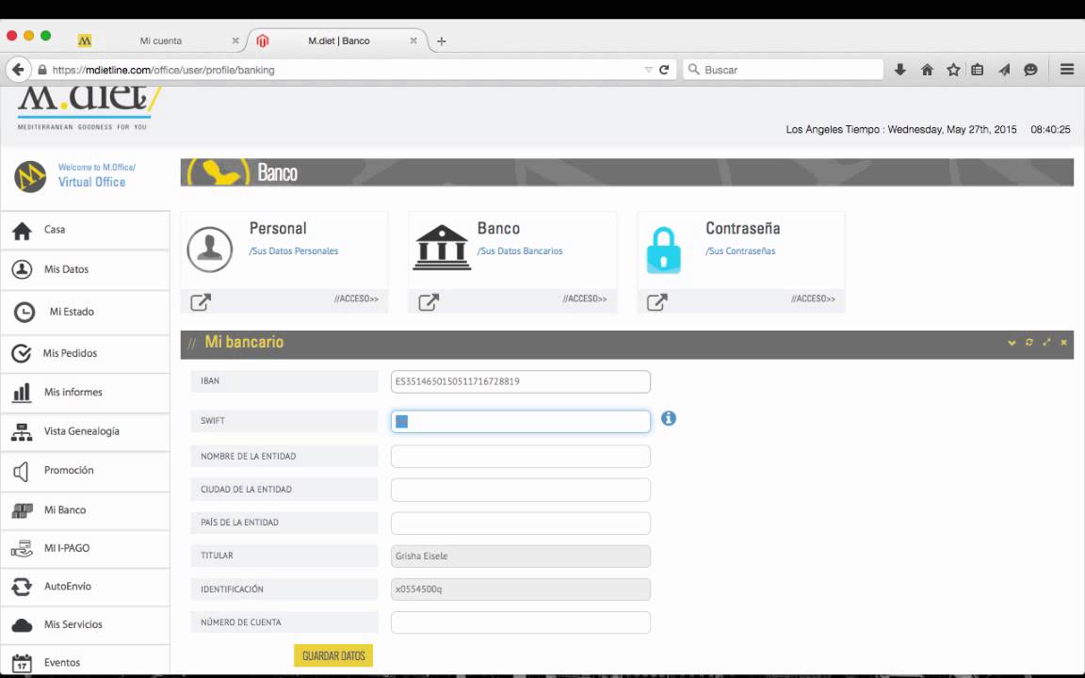Open Mi I-PAGO payment icon
1085x678 pixels.
tap(21, 547)
